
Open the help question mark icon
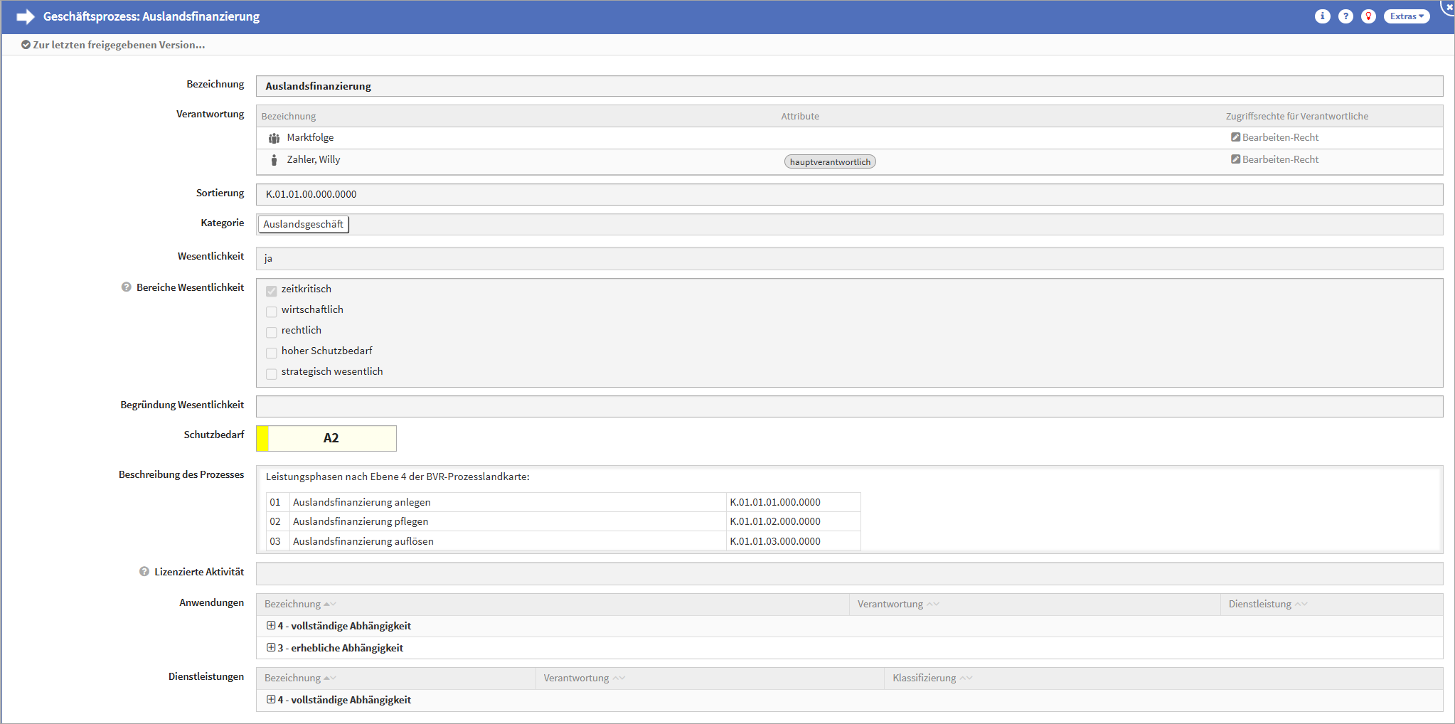click(x=1345, y=16)
